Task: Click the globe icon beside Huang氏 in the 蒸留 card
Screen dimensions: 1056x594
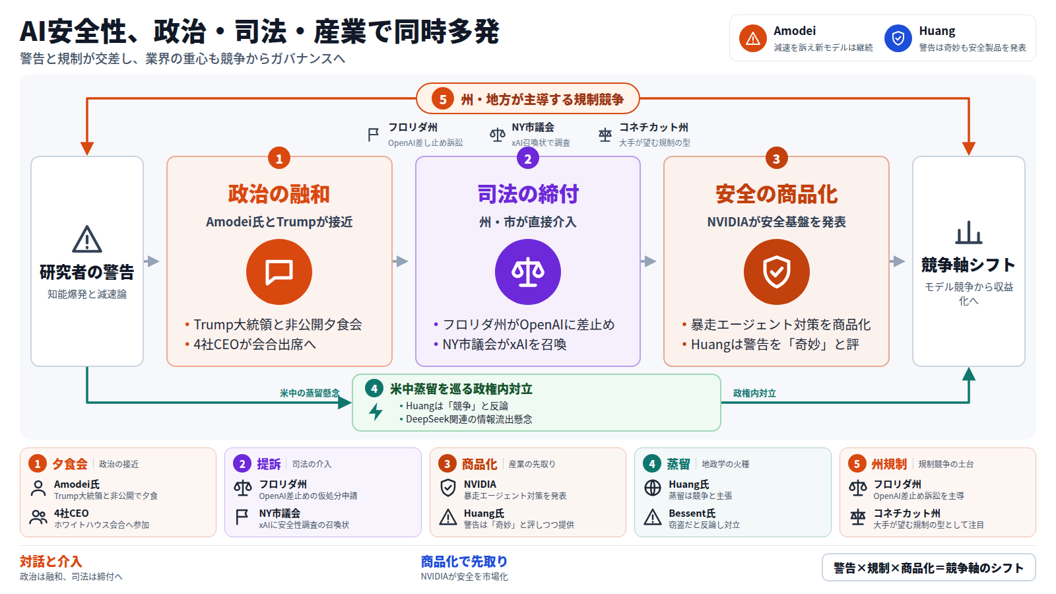Action: point(653,488)
